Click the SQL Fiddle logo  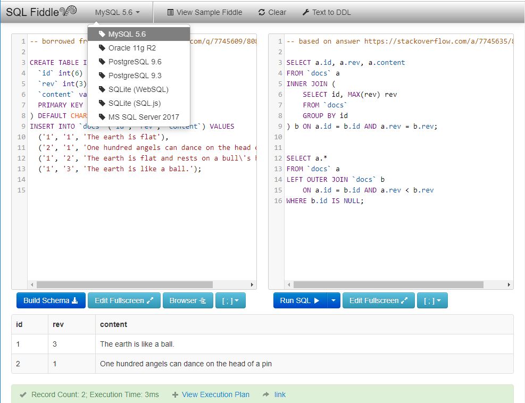41,12
